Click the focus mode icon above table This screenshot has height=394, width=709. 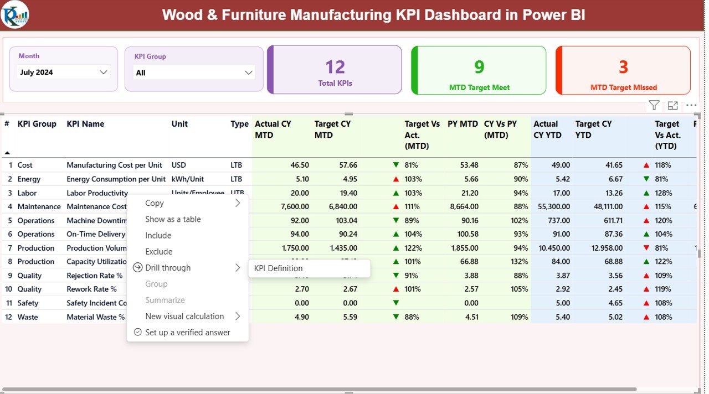coord(673,105)
